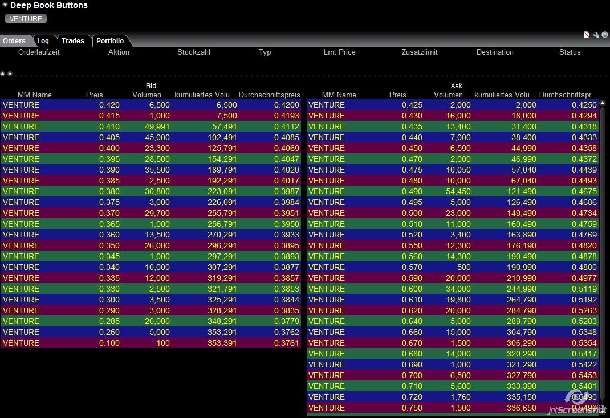Select bid price cell 0.285

click(109, 322)
